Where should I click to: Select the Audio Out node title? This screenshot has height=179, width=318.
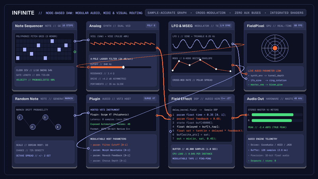255,99
